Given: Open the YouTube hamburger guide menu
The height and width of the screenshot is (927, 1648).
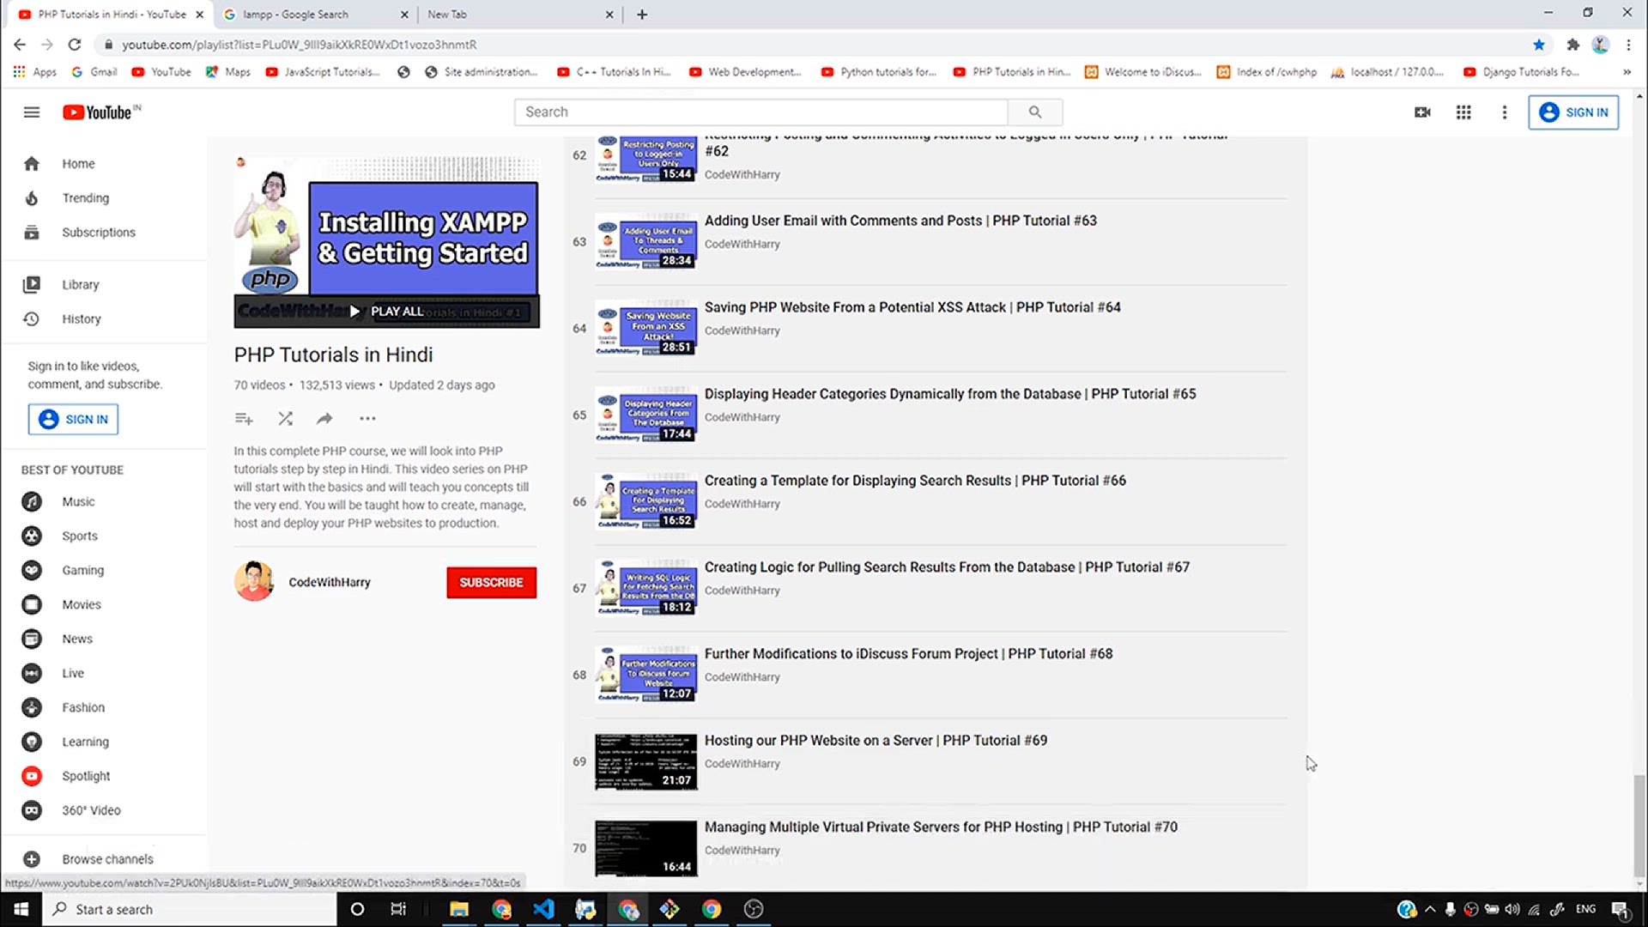Looking at the screenshot, I should tap(32, 112).
